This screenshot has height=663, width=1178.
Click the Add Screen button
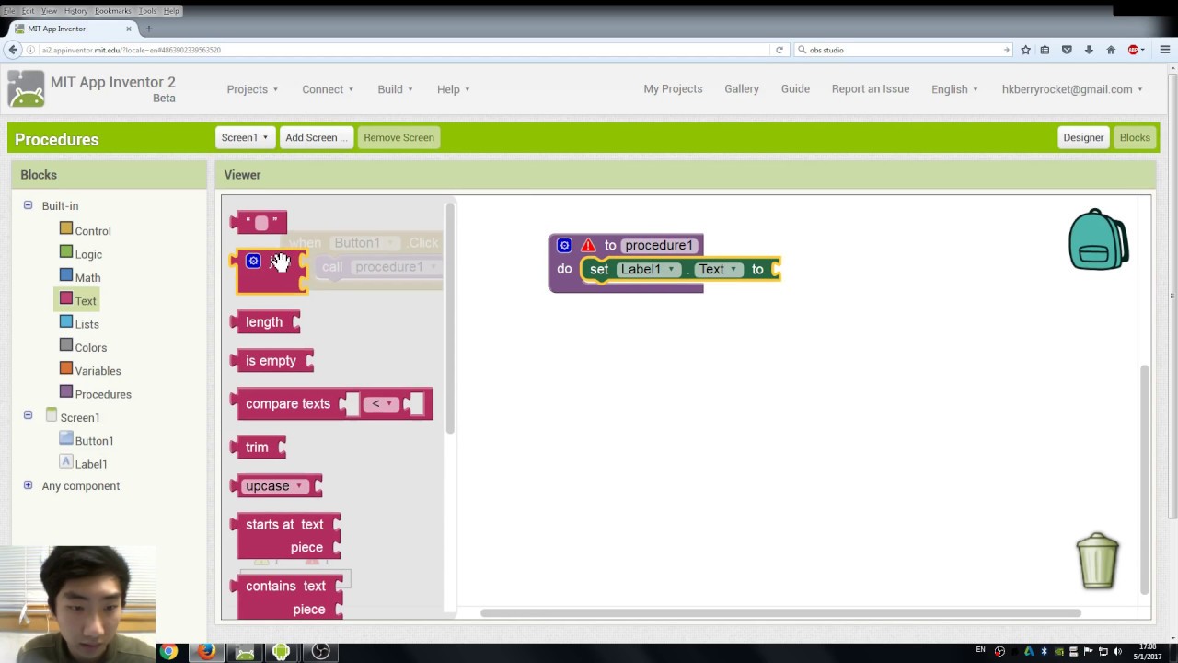click(316, 137)
